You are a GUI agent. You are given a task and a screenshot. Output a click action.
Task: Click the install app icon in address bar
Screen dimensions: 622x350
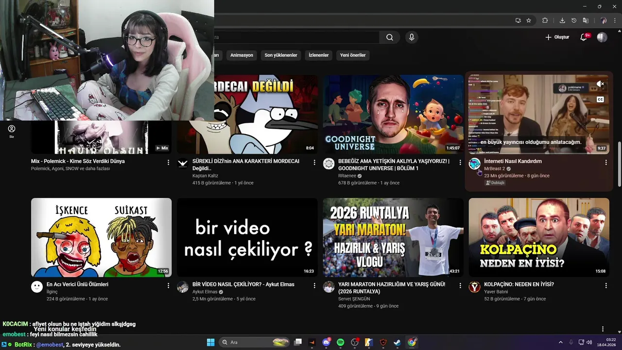coord(518,20)
